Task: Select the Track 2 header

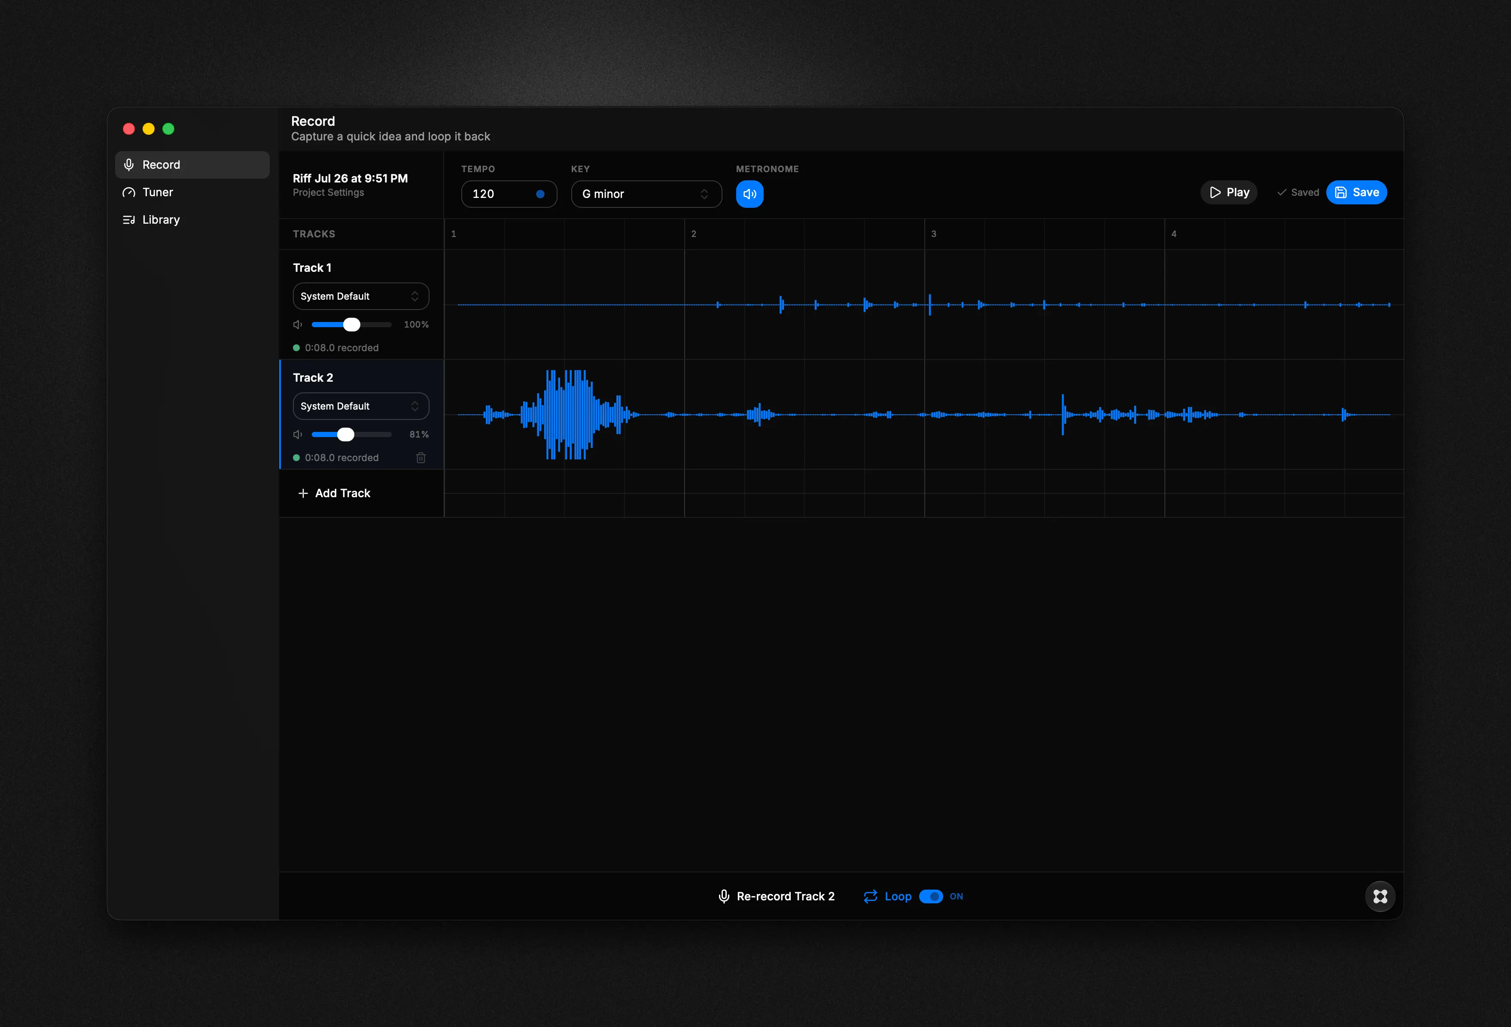Action: (313, 378)
